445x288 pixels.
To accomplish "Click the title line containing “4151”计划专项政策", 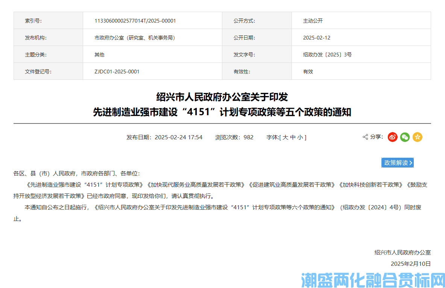I will (x=222, y=112).
